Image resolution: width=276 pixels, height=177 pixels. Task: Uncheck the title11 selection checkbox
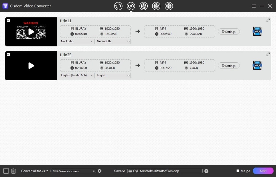coord(8,20)
